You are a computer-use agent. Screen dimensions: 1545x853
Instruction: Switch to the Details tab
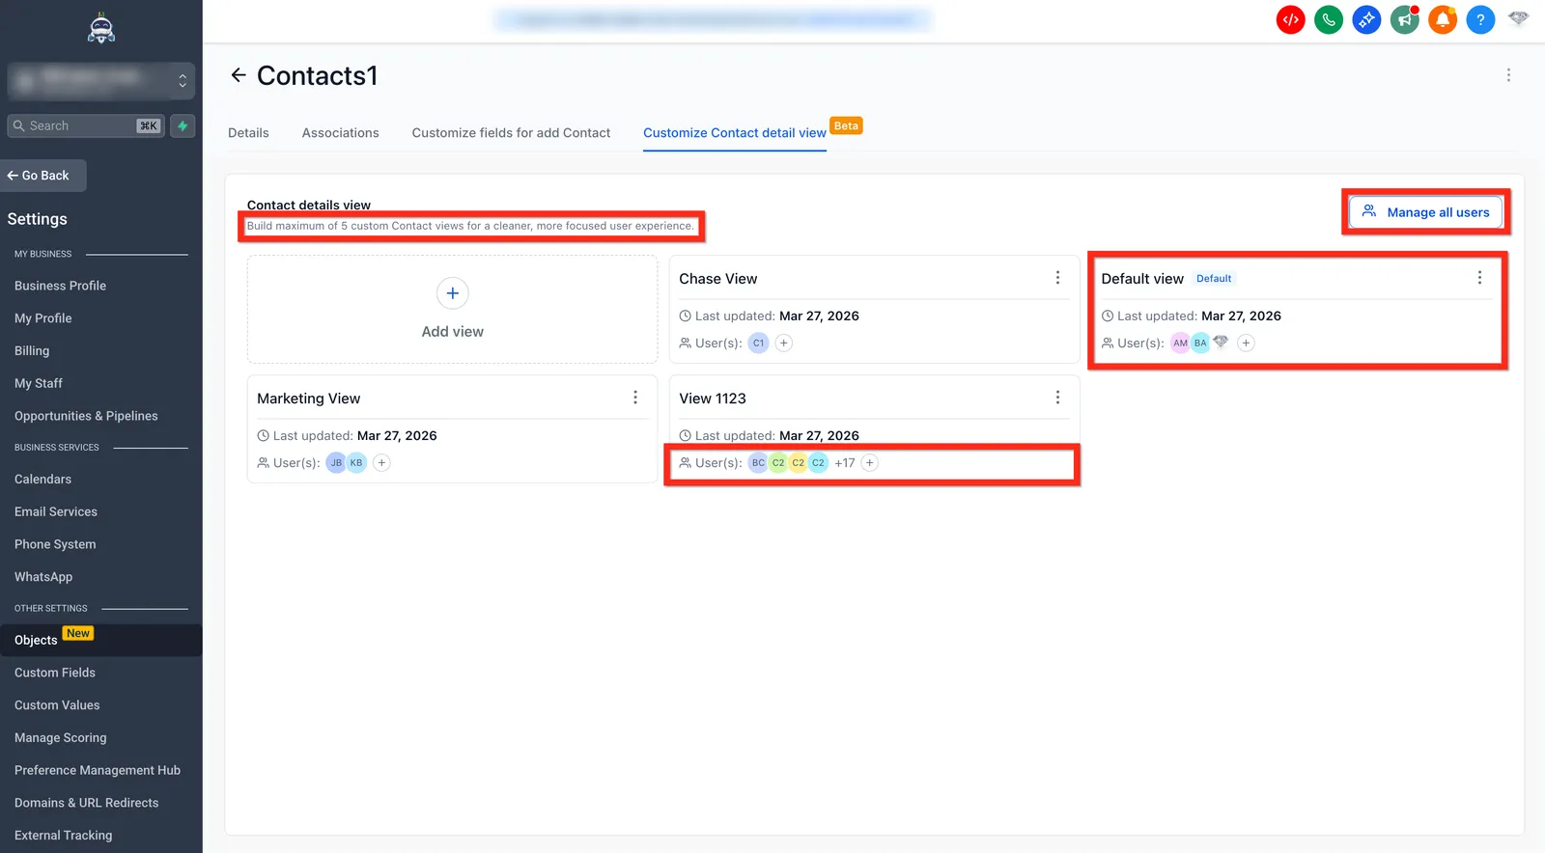click(248, 133)
